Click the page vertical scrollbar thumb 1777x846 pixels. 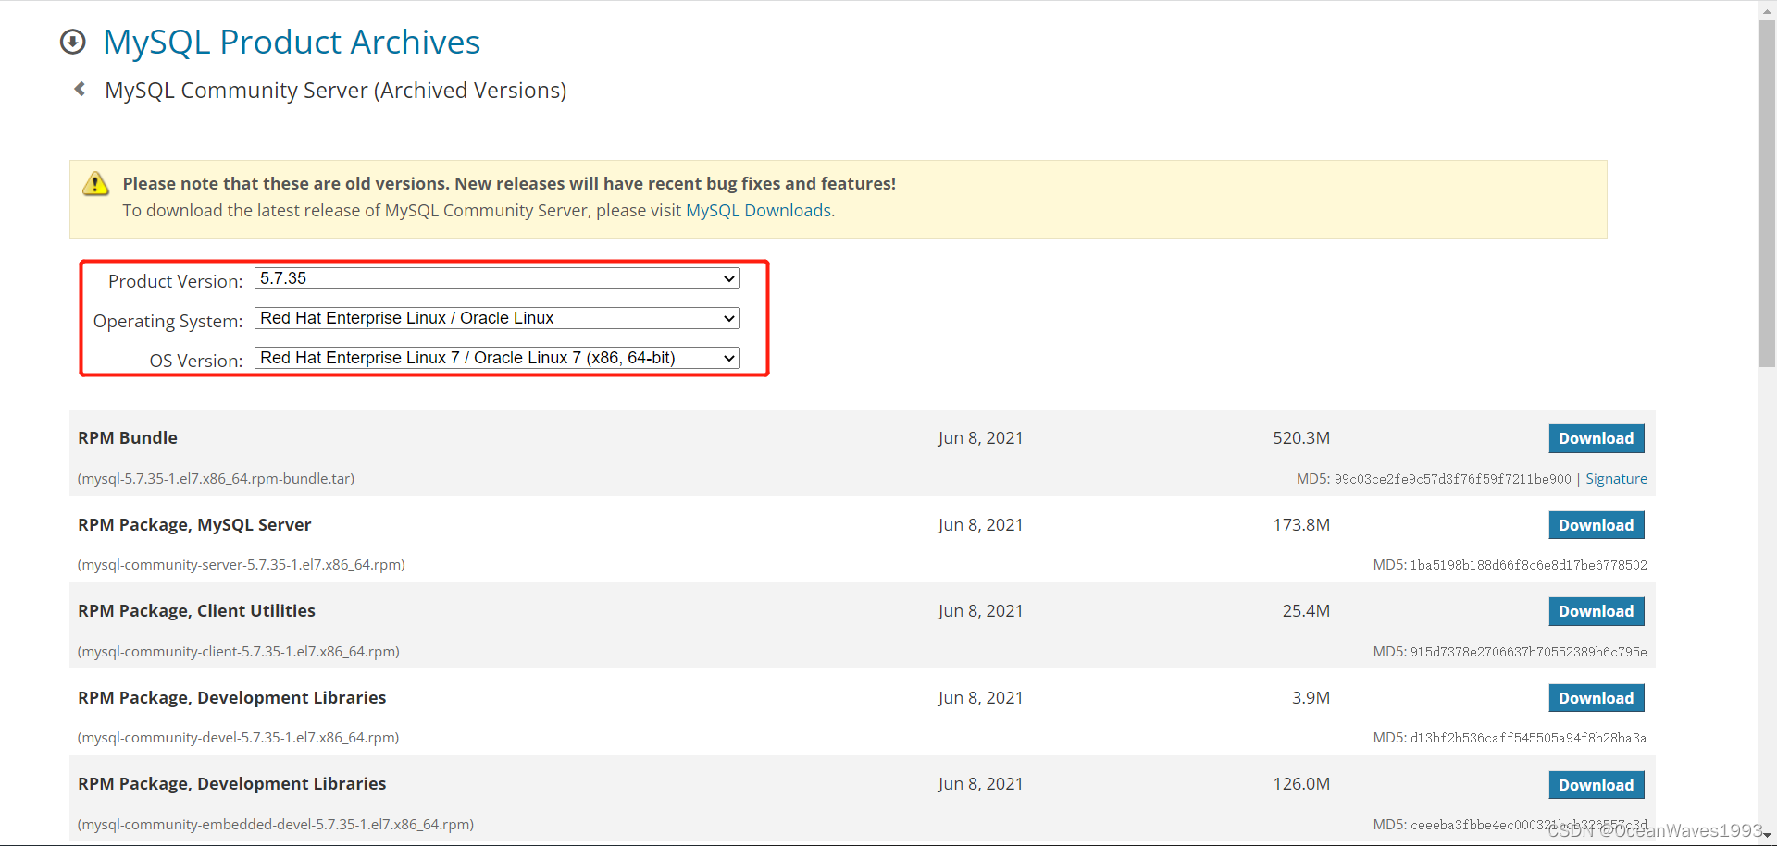click(1767, 194)
